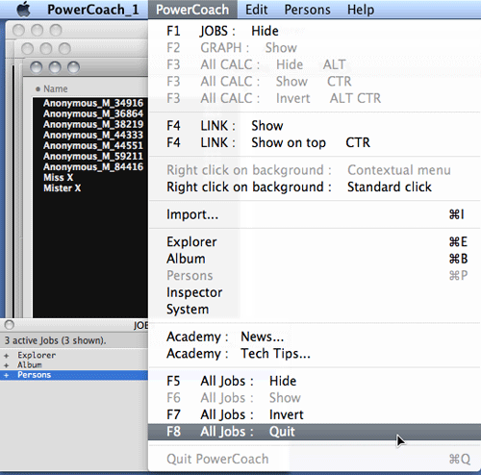Image resolution: width=481 pixels, height=475 pixels.
Task: Select F4 LINK Show on top
Action: 315,142
